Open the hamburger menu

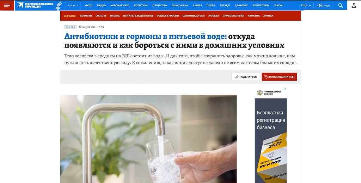coord(7,5)
